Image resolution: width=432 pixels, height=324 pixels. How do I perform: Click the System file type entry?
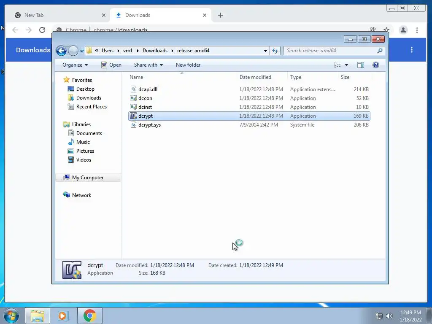point(302,125)
